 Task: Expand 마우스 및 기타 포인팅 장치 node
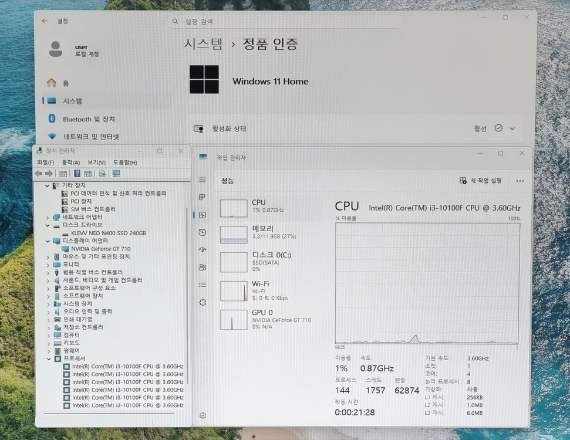click(x=48, y=257)
